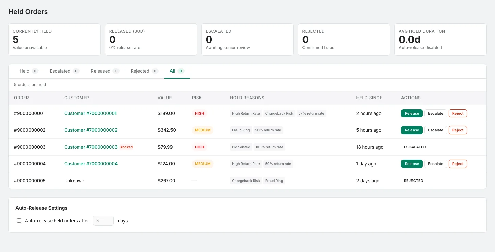495x252 pixels.
Task: Escalate order #9000000004
Action: (436, 164)
